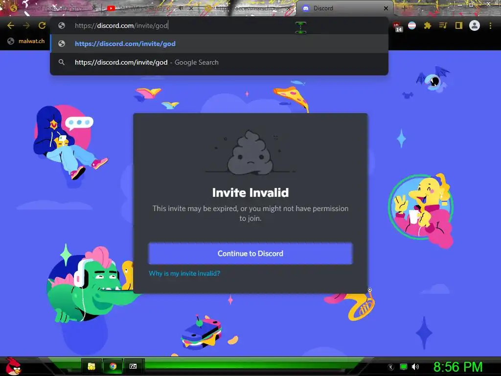This screenshot has width=501, height=376.
Task: Click the Chrome taskbar icon
Action: [113, 366]
